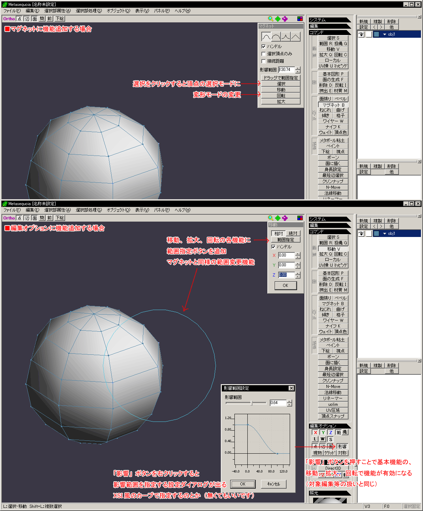Collapse obj1 triangle in bottom window object list
Image resolution: width=423 pixels, height=511 pixels.
tap(385, 234)
